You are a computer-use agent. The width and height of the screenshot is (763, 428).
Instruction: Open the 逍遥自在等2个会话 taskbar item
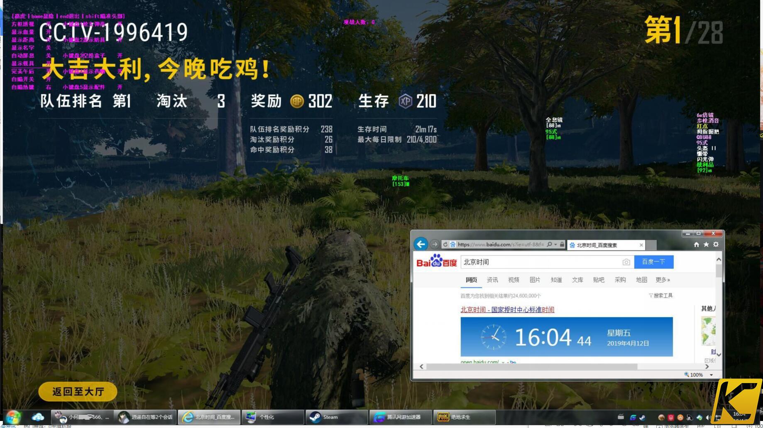tap(146, 417)
